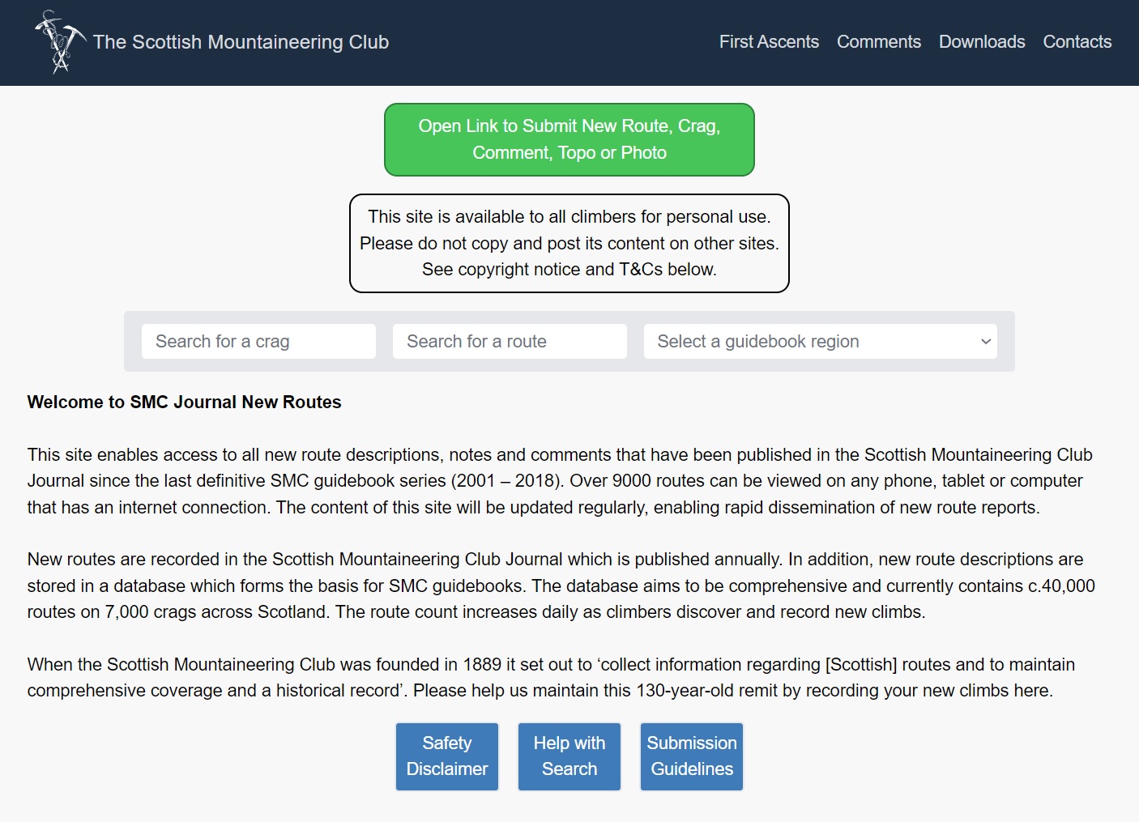Open the First Ascents menu item

coord(769,42)
